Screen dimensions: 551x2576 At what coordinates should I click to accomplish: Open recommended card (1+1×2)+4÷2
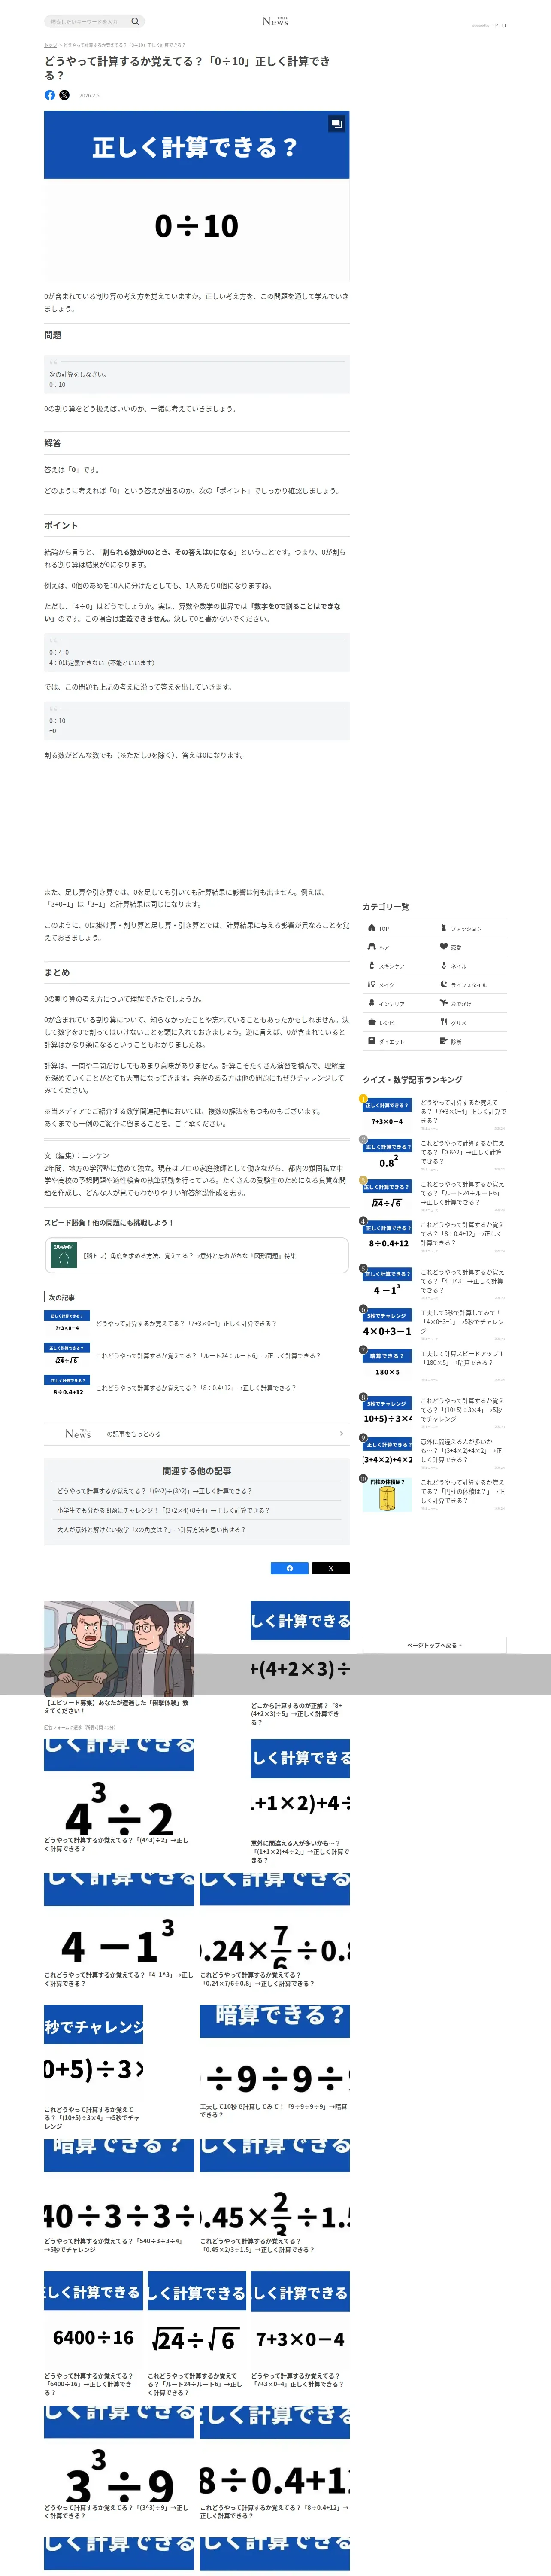[300, 1801]
